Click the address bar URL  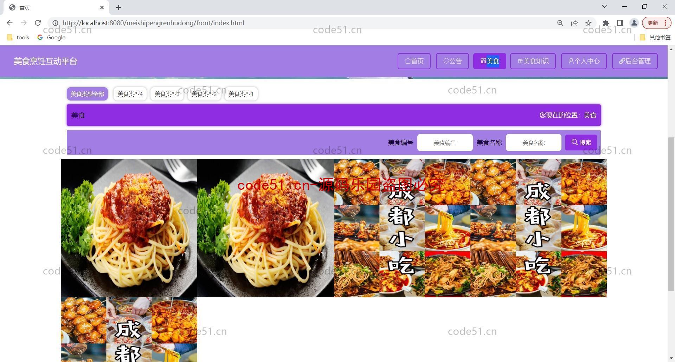click(x=153, y=23)
